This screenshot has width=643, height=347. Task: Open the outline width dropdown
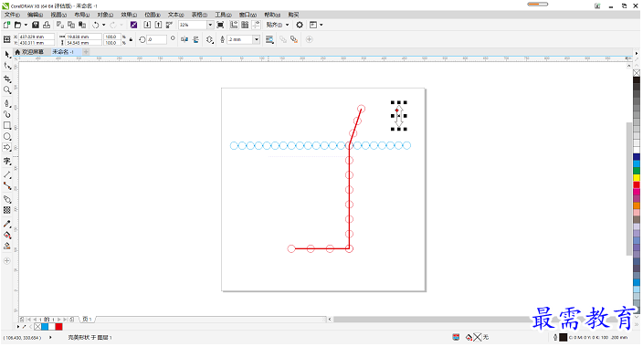pos(257,39)
